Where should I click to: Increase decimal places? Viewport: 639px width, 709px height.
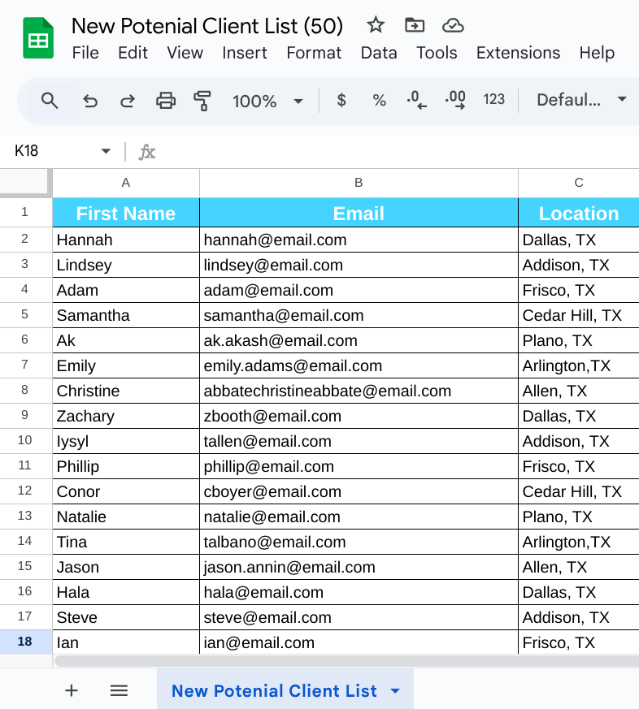455,100
